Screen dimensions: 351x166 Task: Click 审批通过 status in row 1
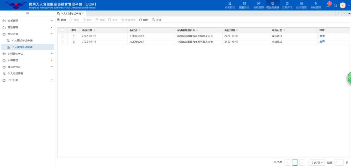click(x=277, y=36)
